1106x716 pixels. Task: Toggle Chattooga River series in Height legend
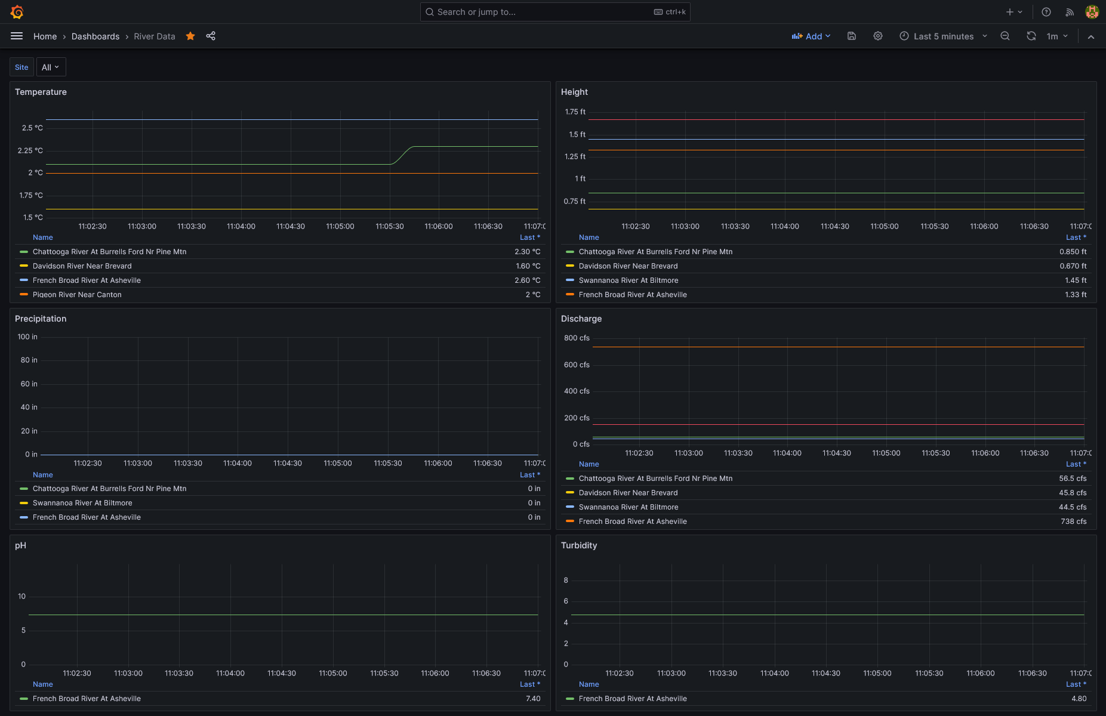(x=656, y=252)
